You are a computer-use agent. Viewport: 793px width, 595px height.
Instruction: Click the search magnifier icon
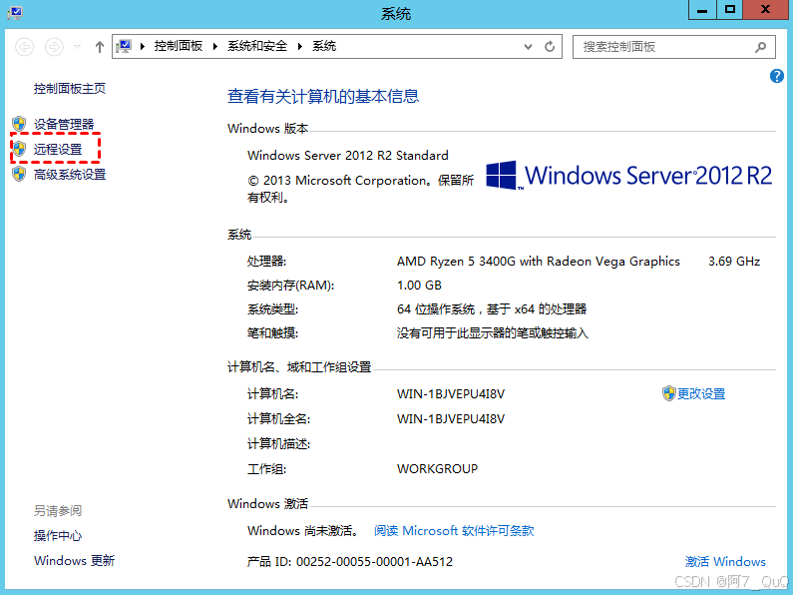click(760, 47)
